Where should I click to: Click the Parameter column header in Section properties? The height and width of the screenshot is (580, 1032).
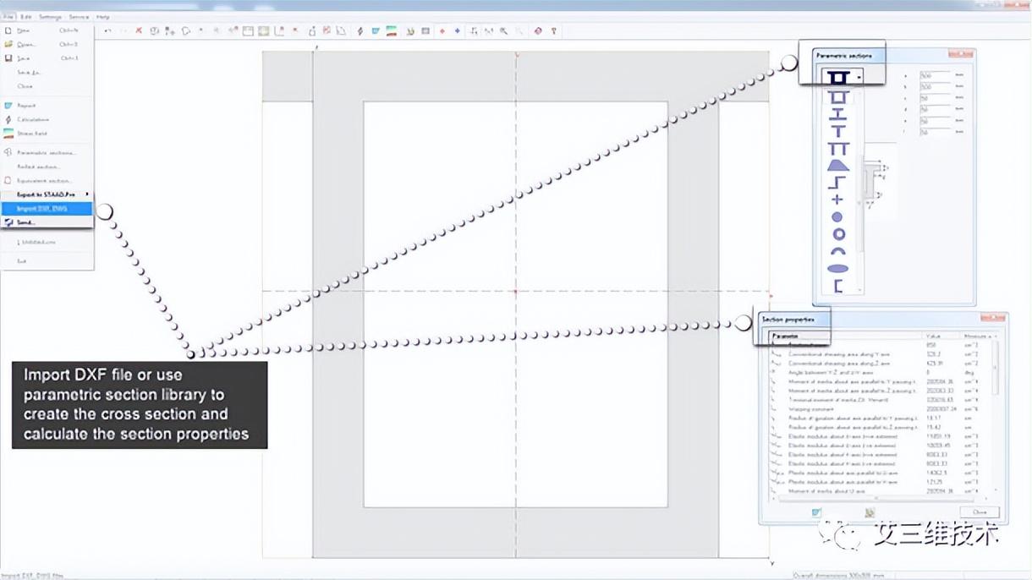[x=844, y=337]
